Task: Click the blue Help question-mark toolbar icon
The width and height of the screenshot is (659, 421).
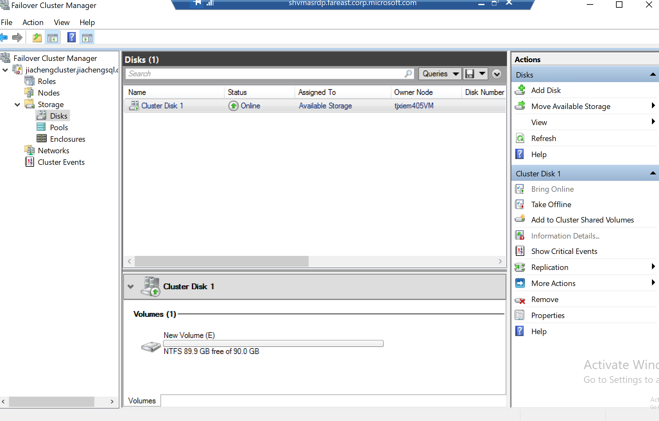Action: 71,38
